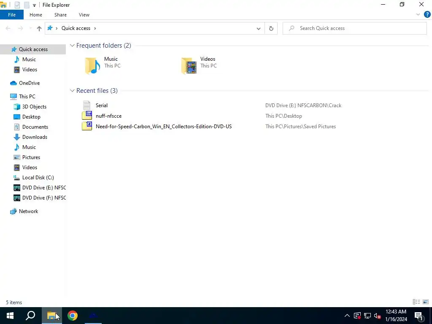Screen dimensions: 432x324
Task: Open Videos under This PC
Action: point(30,167)
